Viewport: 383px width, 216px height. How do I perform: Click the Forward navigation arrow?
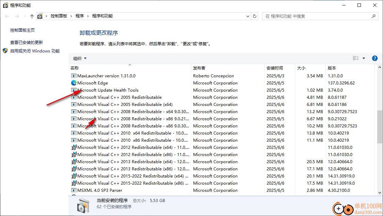[17, 16]
